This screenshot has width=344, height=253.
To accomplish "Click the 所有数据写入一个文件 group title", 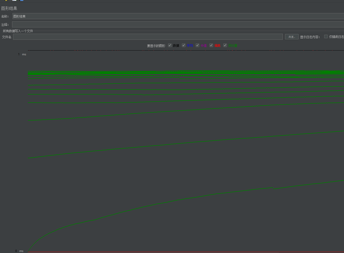I will (x=18, y=31).
